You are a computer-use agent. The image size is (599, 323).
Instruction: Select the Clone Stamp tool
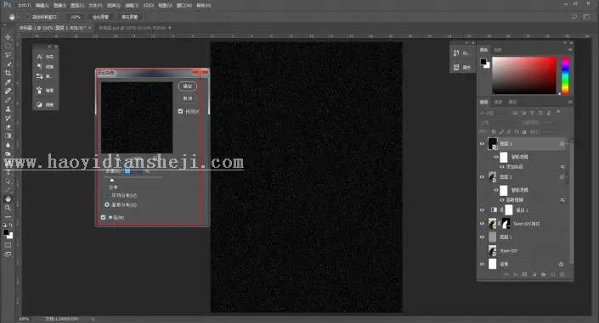(x=8, y=109)
